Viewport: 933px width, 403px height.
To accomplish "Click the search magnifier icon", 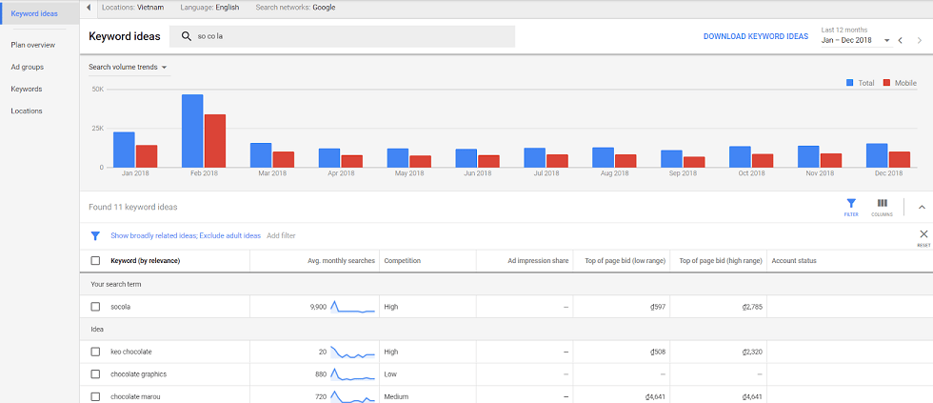I will 187,36.
